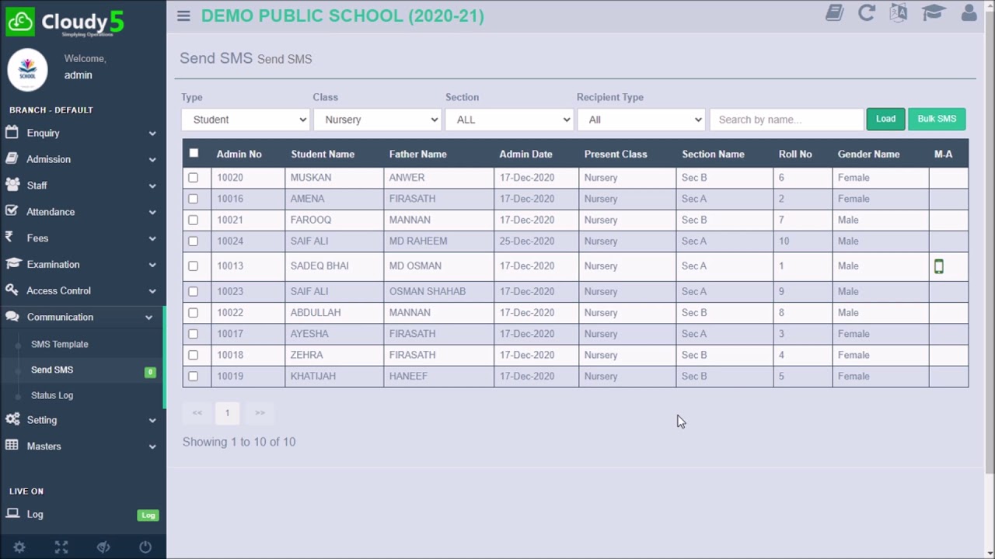This screenshot has height=559, width=995.
Task: Open SMS Template submenu item
Action: 59,344
